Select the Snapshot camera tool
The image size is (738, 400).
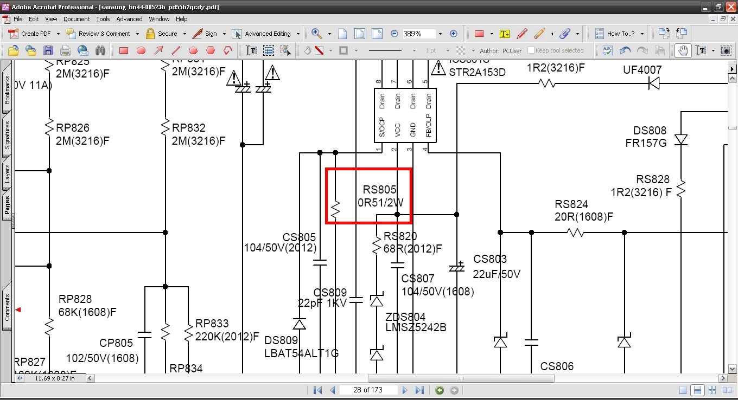tap(726, 50)
